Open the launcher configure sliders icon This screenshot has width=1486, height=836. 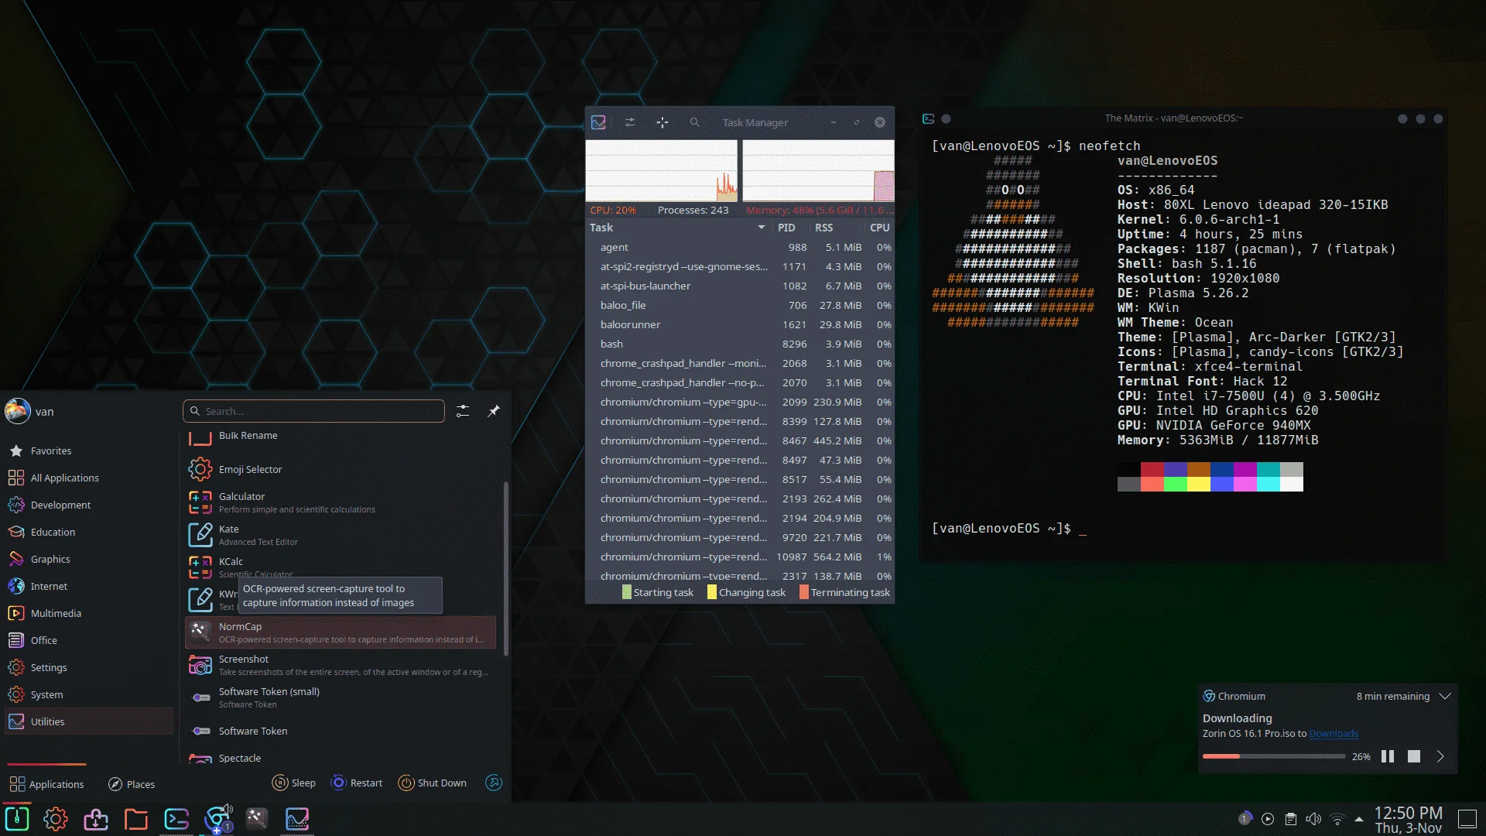coord(463,411)
